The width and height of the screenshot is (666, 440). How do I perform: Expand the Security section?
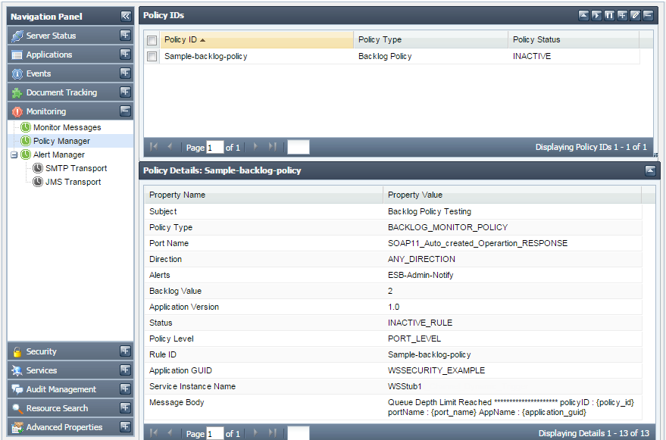[x=125, y=351]
